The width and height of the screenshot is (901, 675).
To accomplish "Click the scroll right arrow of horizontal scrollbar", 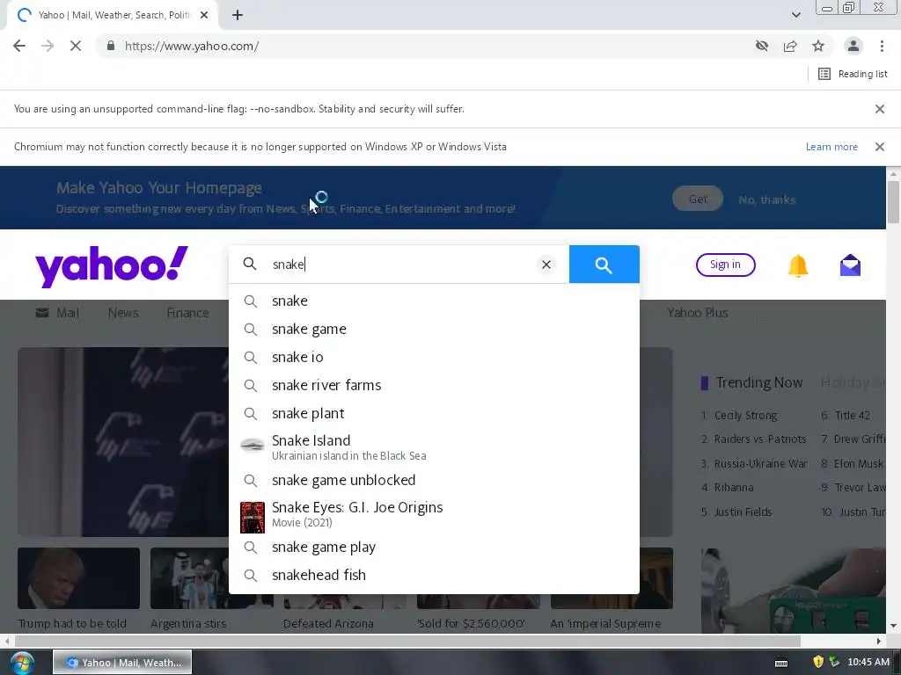I will pyautogui.click(x=879, y=641).
